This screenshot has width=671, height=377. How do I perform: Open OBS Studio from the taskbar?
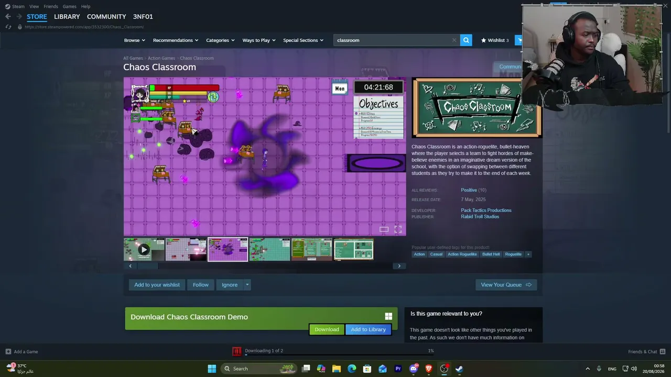click(444, 369)
